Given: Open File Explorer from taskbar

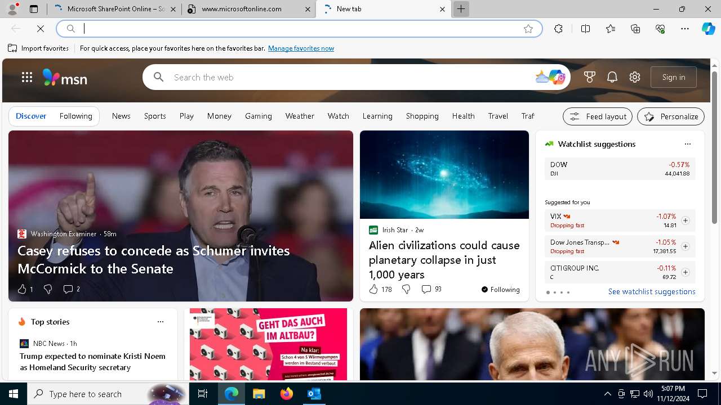Looking at the screenshot, I should coord(259,394).
